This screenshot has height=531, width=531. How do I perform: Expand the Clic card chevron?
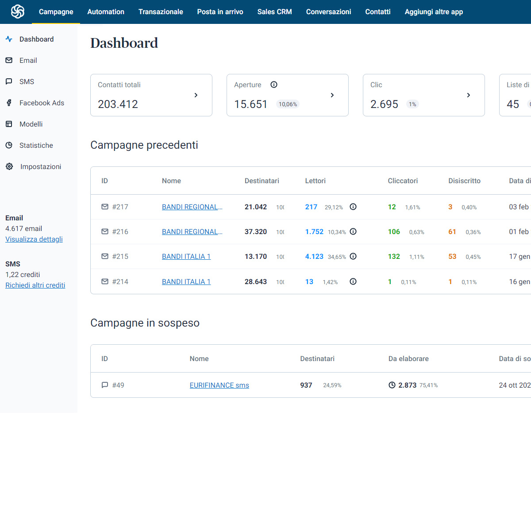(x=469, y=95)
